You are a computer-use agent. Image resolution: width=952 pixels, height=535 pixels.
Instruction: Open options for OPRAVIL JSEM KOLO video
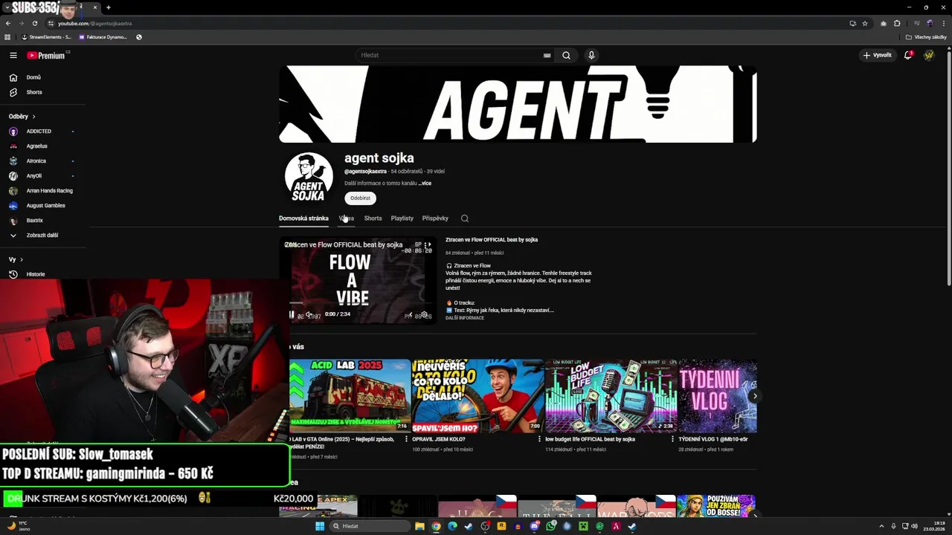[539, 439]
